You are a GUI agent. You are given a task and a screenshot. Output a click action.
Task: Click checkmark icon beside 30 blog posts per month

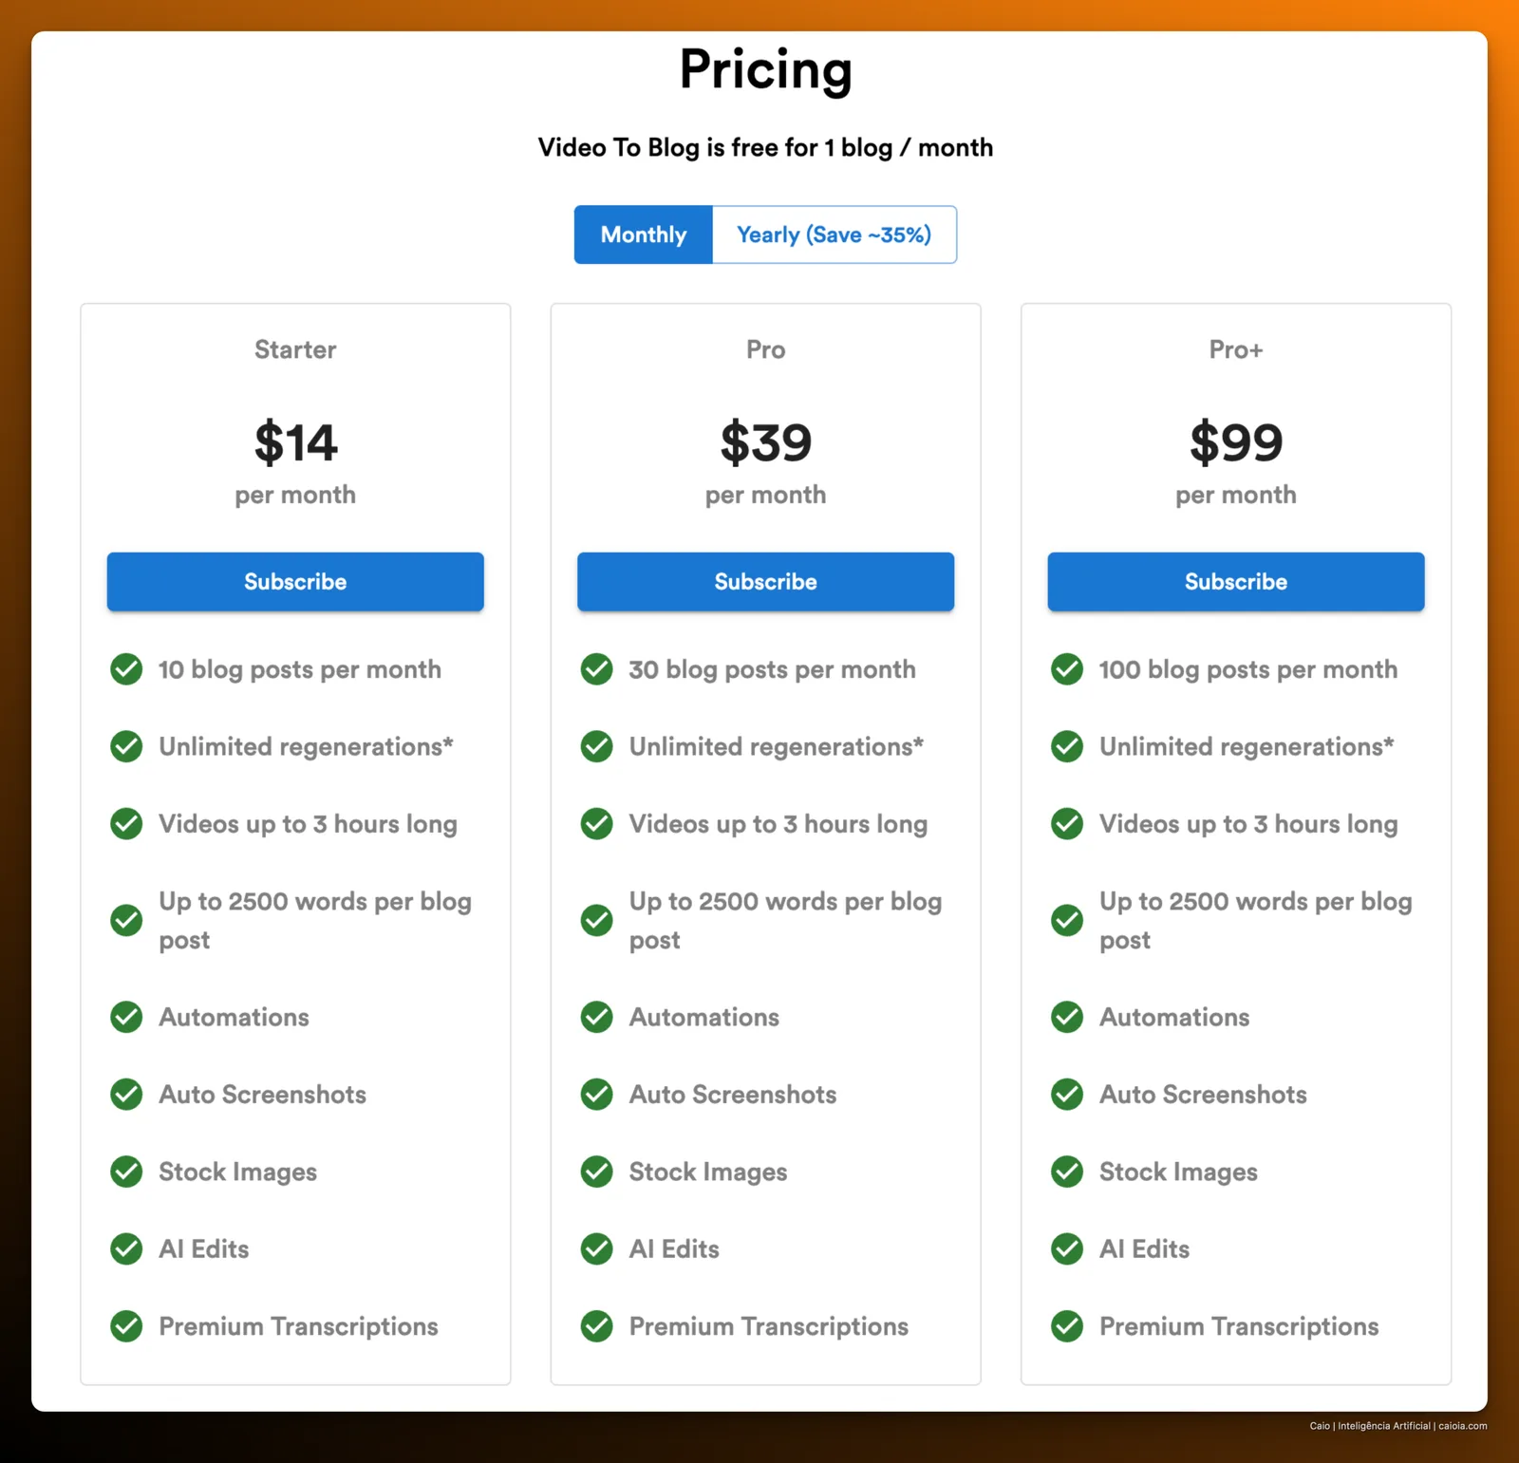pyautogui.click(x=597, y=669)
